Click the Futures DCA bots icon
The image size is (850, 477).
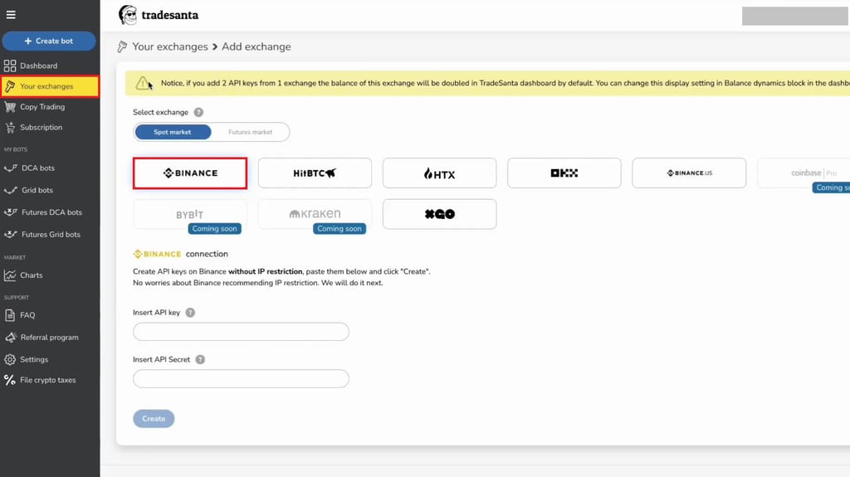pos(10,212)
